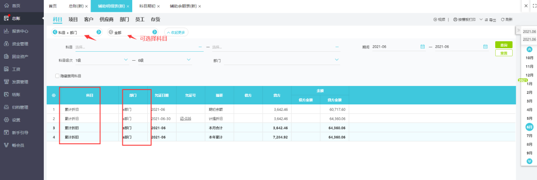Image resolution: width=537 pixels, height=180 pixels.
Task: Select the 员工 auxiliary tab
Action: 140,19
